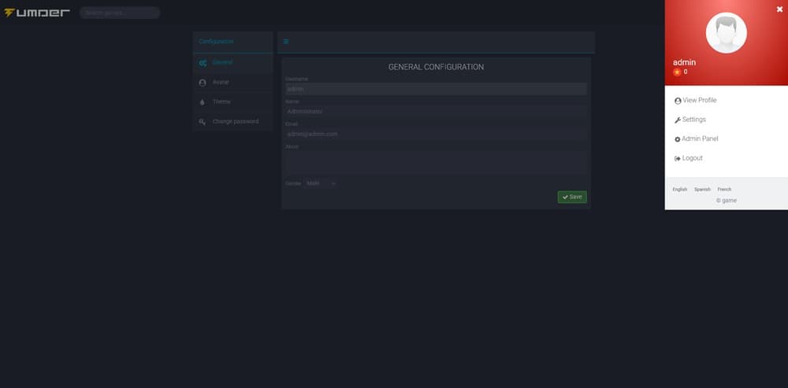Open the Theme configuration tab

click(221, 102)
